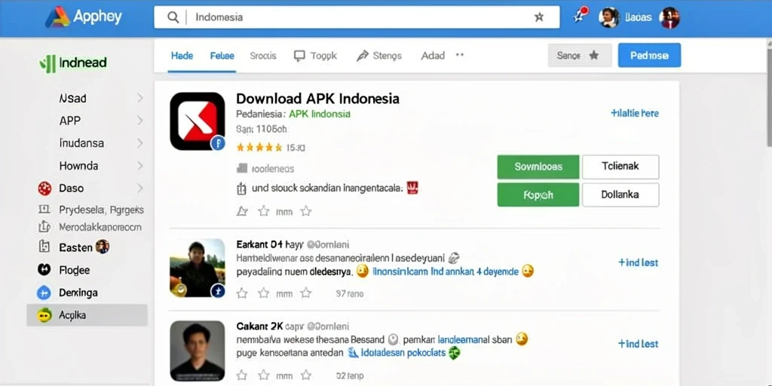Expand the APP sidebar chevron
Image resolution: width=772 pixels, height=386 pixels.
(139, 121)
